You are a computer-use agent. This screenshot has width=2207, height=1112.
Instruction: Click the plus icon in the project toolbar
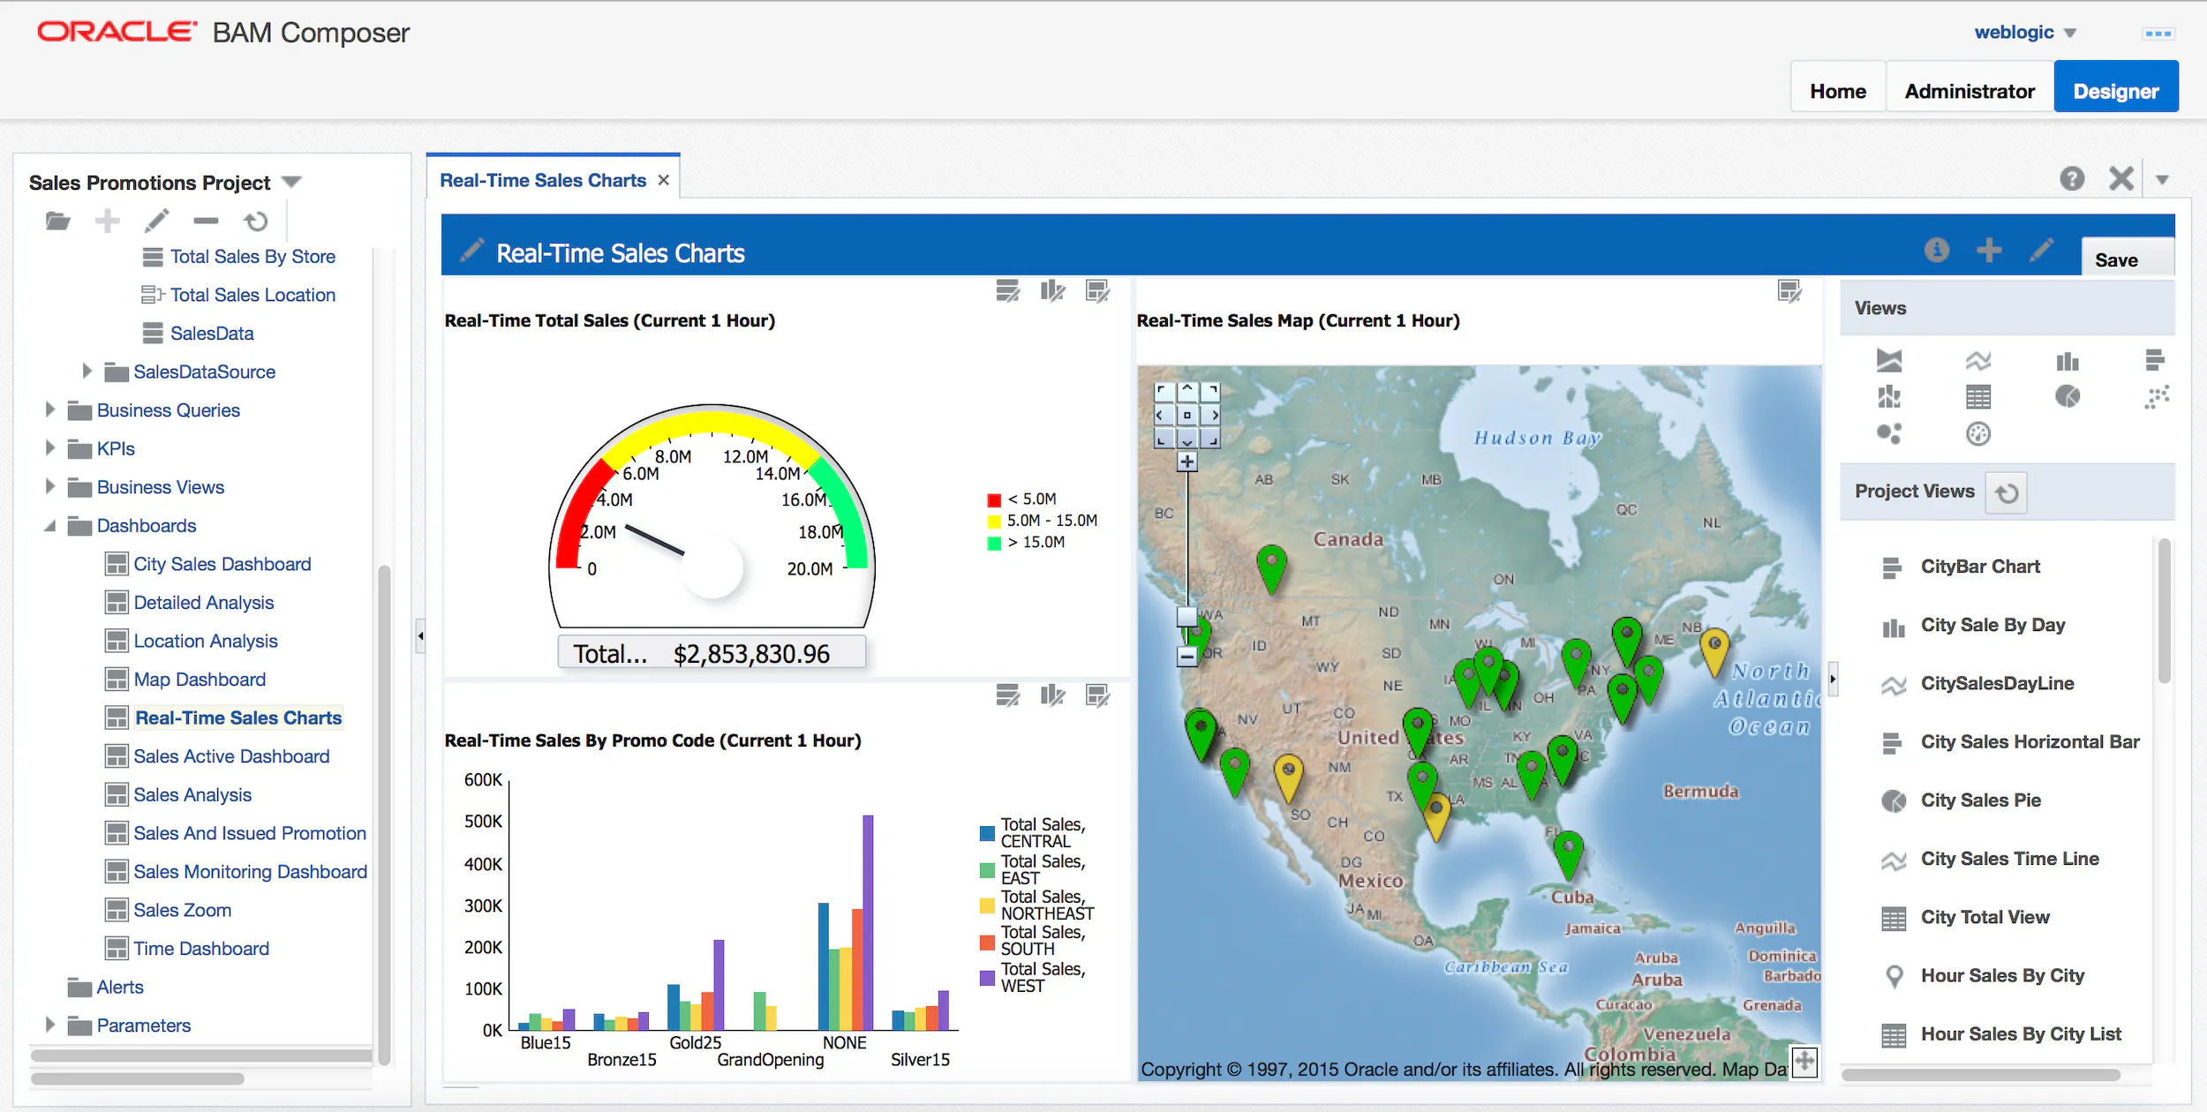[x=108, y=221]
